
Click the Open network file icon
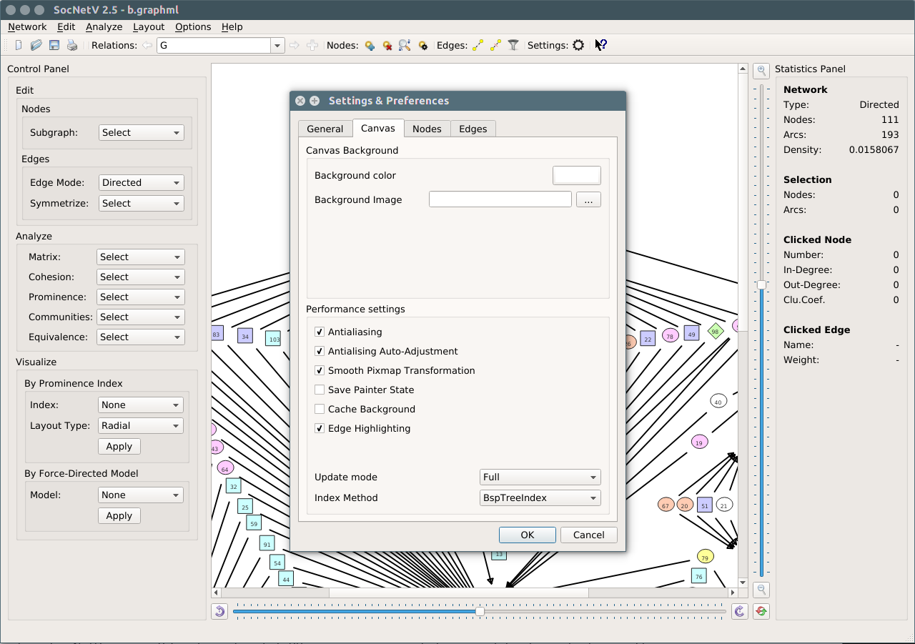(x=36, y=45)
